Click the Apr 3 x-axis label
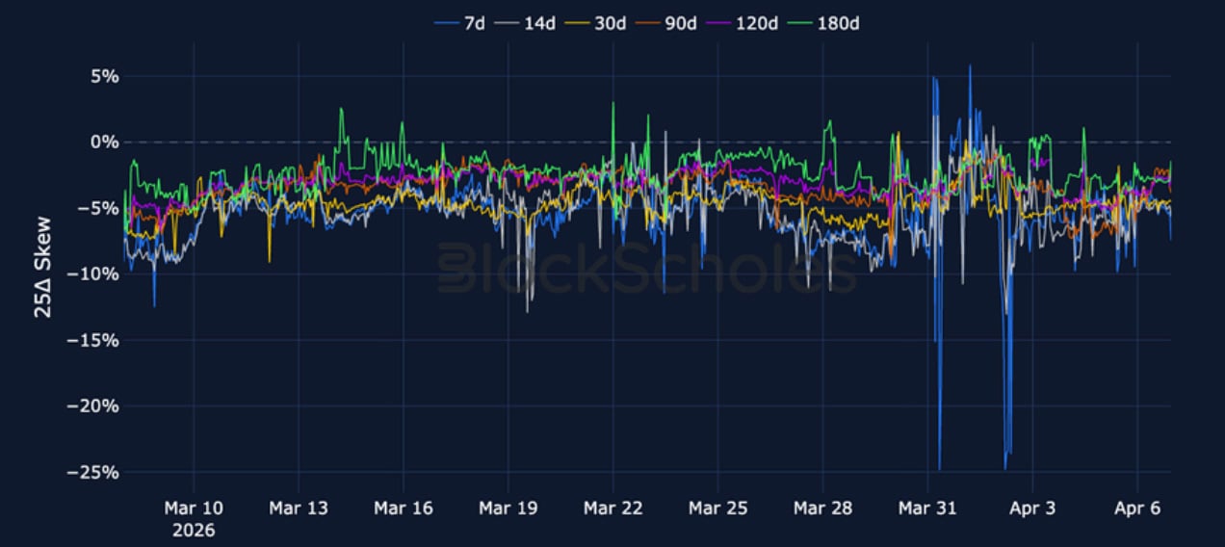 pos(1032,508)
